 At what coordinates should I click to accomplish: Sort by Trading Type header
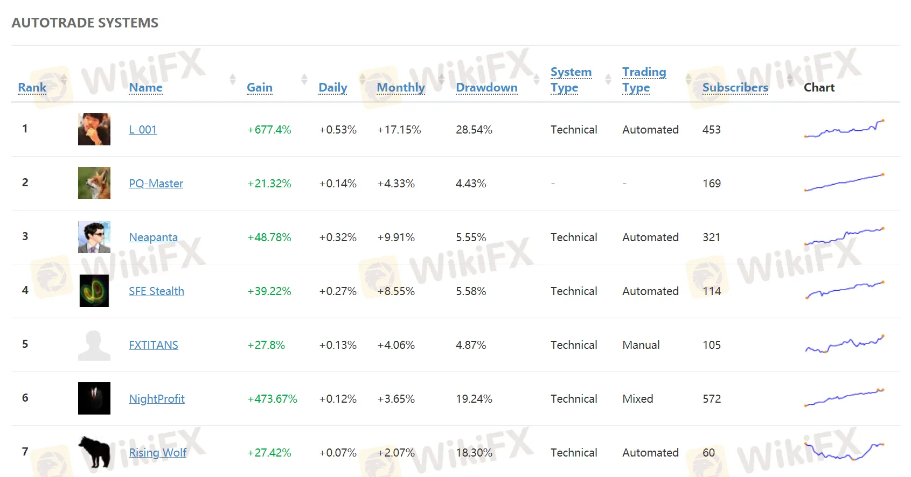644,80
